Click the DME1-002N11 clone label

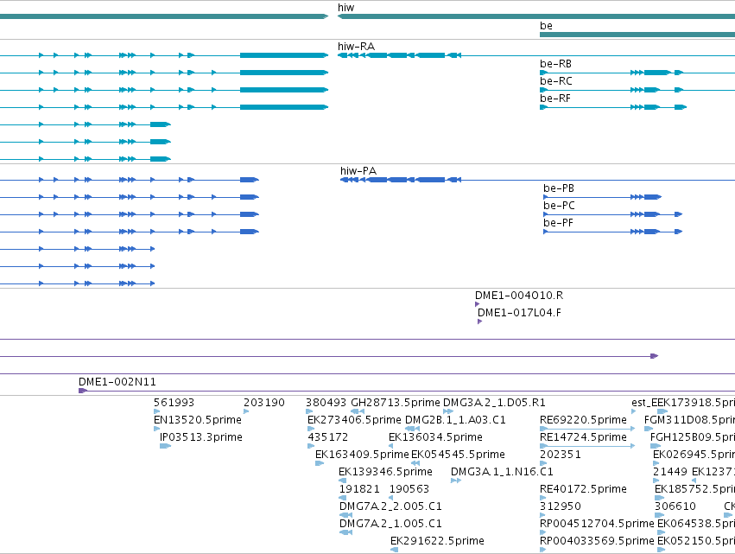coord(117,382)
